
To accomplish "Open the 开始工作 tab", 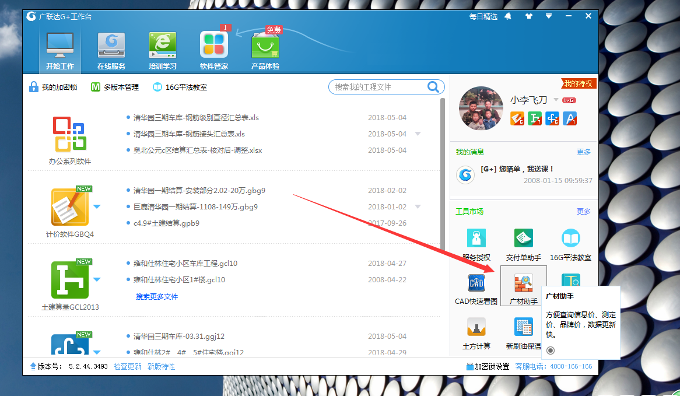I will point(60,51).
